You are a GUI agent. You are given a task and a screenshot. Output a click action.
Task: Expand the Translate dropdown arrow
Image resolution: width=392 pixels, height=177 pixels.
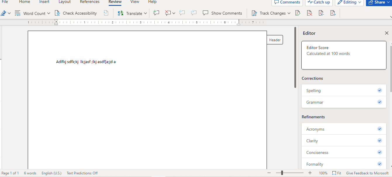pyautogui.click(x=145, y=13)
